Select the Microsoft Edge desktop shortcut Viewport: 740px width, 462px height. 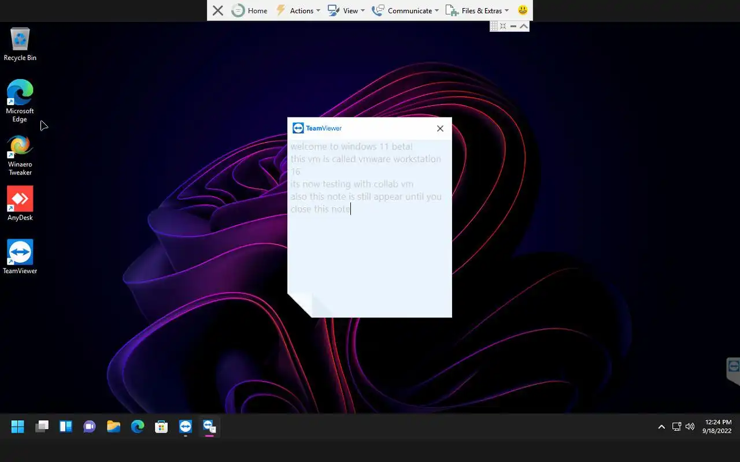(x=20, y=101)
